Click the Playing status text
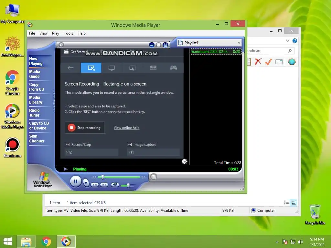 [x=80, y=169]
